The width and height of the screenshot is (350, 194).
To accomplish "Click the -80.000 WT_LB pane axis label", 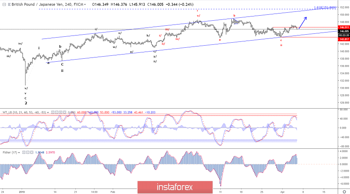I will coord(344,147).
